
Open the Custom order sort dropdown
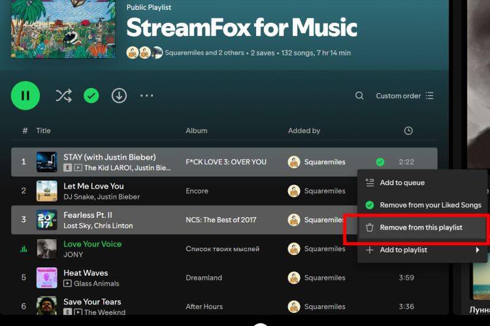404,96
